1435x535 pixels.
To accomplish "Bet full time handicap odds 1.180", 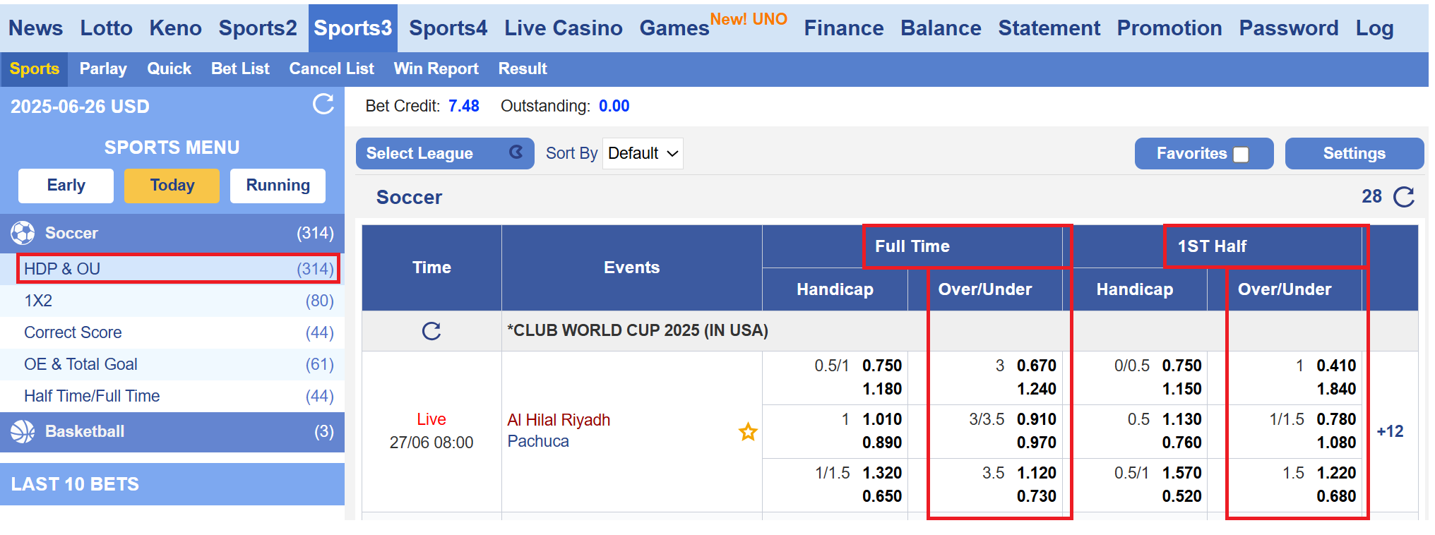I will tap(882, 389).
